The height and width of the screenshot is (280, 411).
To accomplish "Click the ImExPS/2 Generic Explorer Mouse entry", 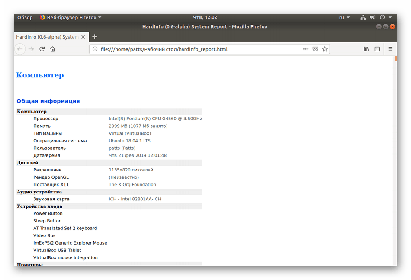I will point(70,242).
